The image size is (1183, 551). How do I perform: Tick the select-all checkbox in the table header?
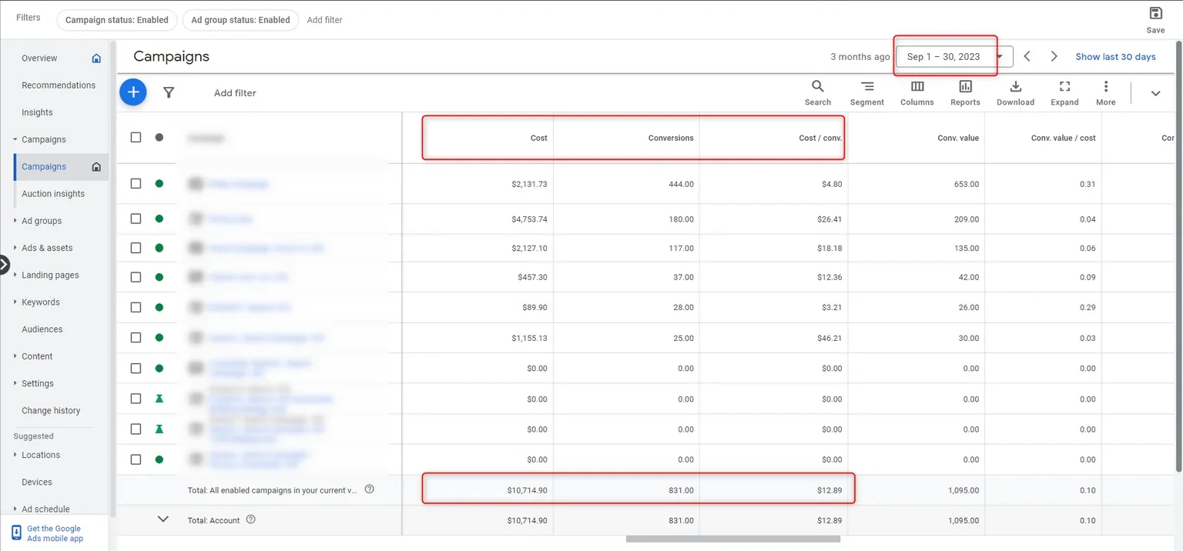[136, 137]
